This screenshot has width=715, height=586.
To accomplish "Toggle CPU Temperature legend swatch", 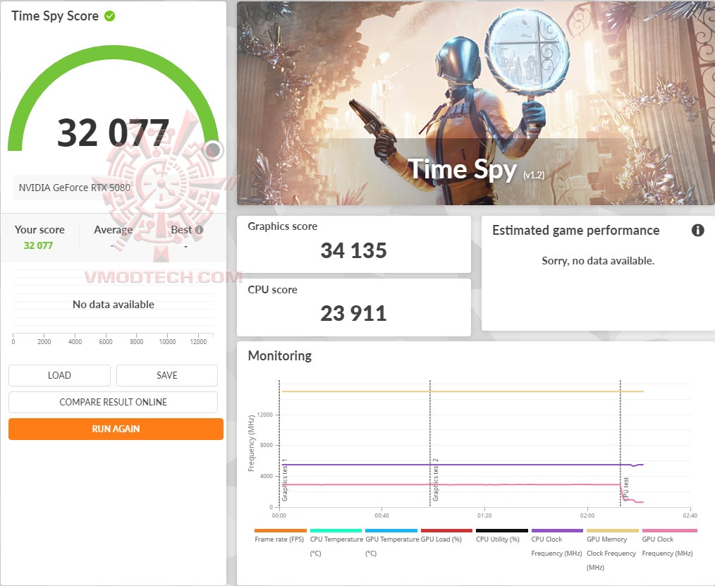I will pos(336,531).
